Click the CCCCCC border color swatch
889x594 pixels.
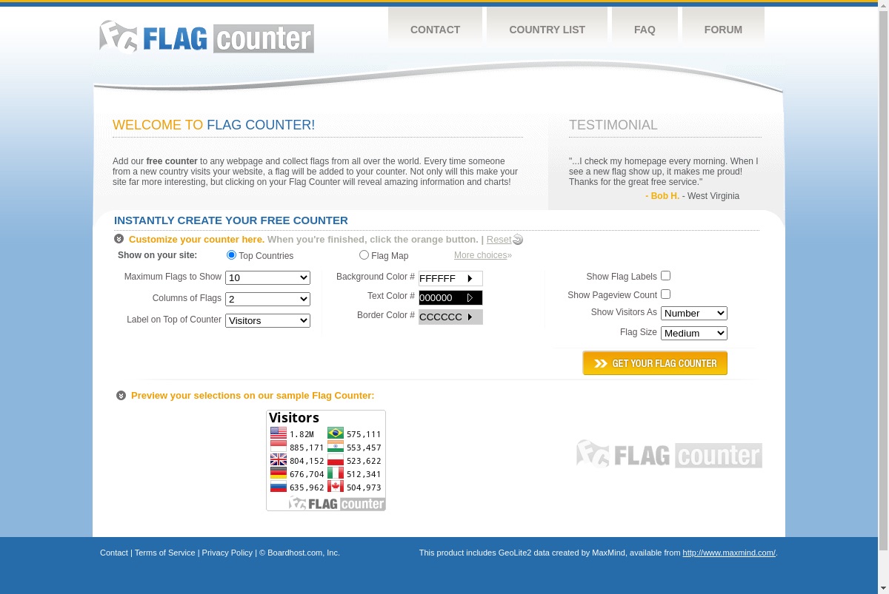[x=450, y=317]
